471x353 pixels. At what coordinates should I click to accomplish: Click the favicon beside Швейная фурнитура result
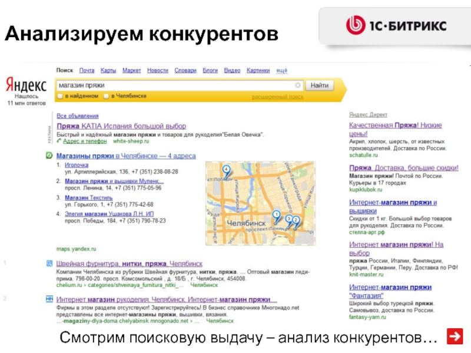click(x=49, y=264)
